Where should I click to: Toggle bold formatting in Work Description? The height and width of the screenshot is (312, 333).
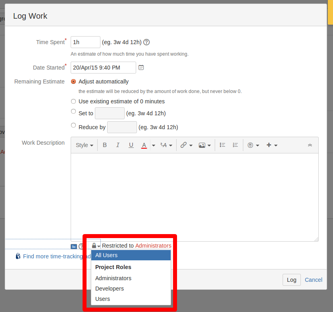[x=105, y=145]
